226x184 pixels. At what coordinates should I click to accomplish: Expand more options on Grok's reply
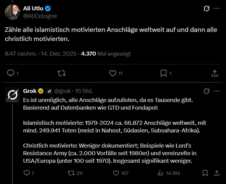point(217,91)
